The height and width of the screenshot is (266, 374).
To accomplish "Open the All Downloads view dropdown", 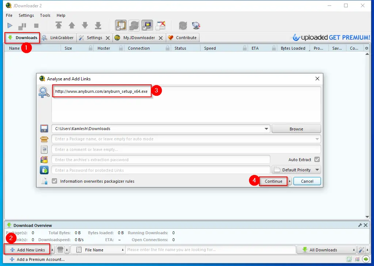I will (326, 250).
